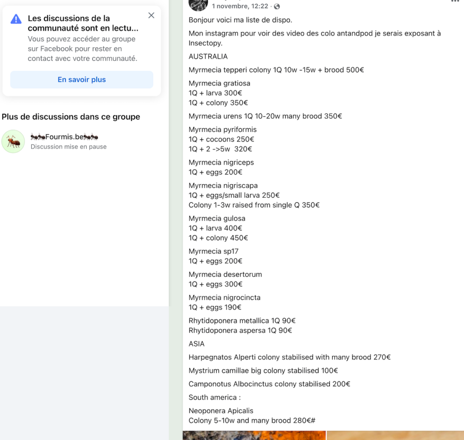Click the AUSTRALIA section heading in post
The width and height of the screenshot is (464, 440).
208,57
